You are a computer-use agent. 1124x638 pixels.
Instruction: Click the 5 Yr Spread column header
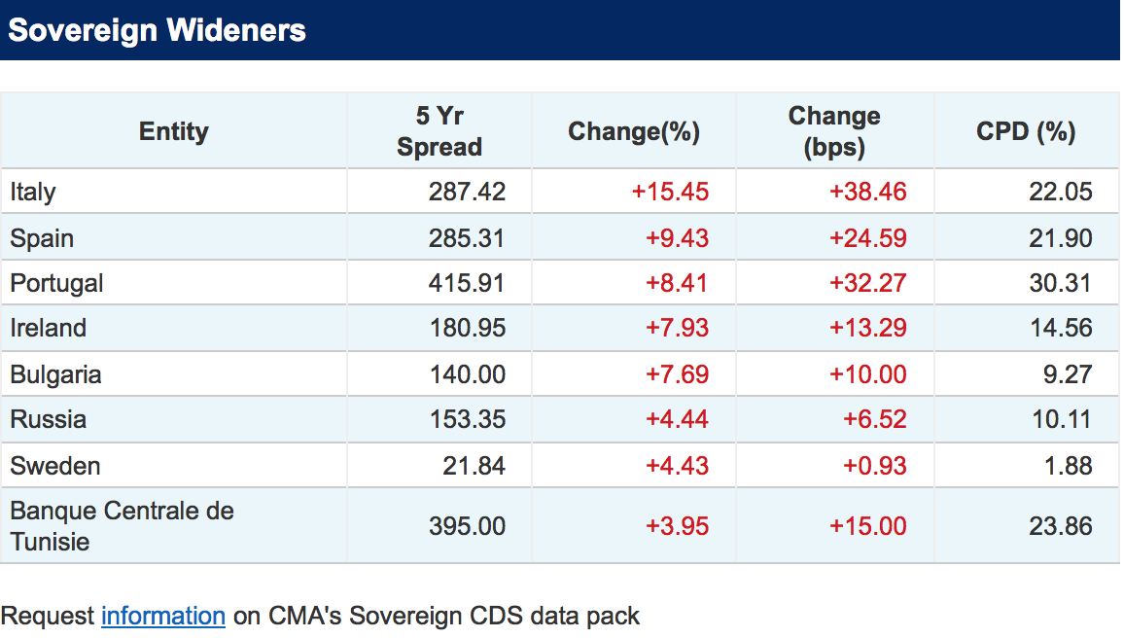point(439,131)
